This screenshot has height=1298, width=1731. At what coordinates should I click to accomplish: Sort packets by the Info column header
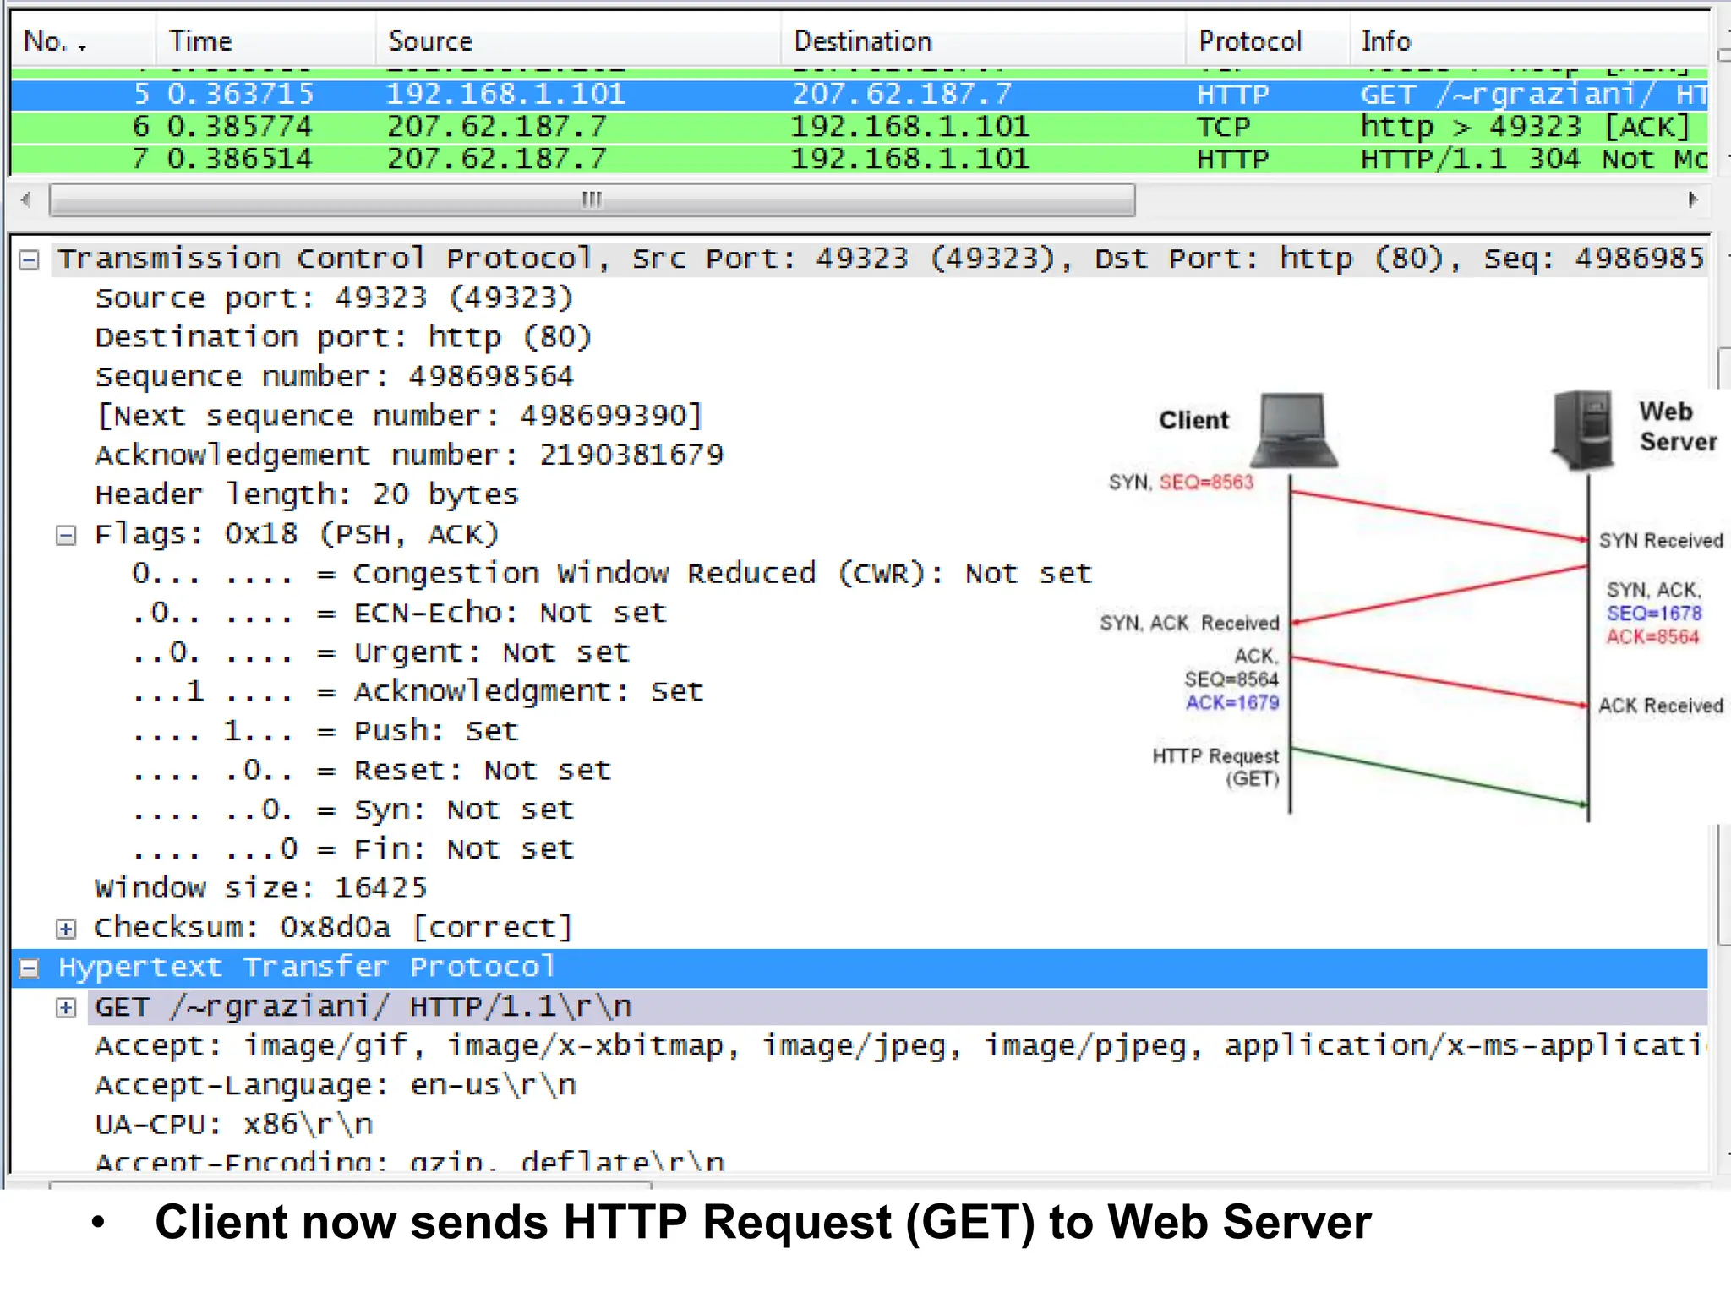point(1530,41)
